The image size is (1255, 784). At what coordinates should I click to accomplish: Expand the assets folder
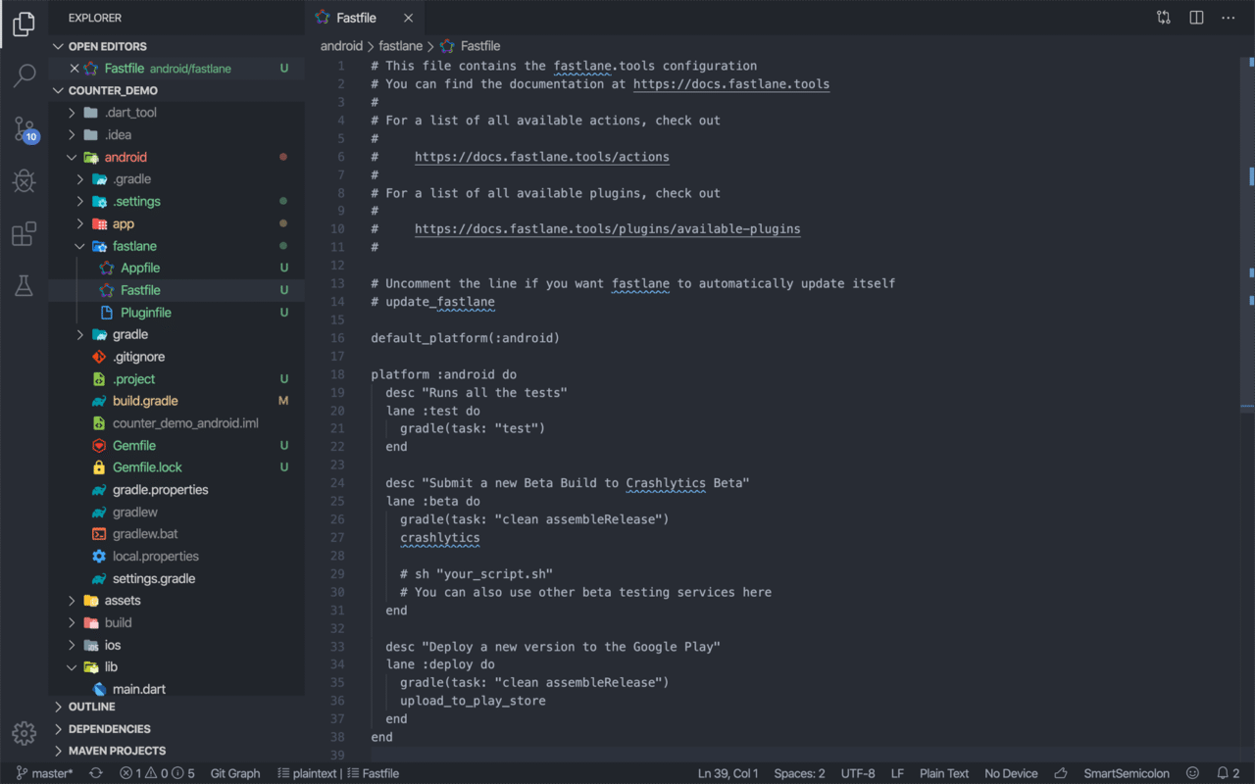tap(176, 601)
